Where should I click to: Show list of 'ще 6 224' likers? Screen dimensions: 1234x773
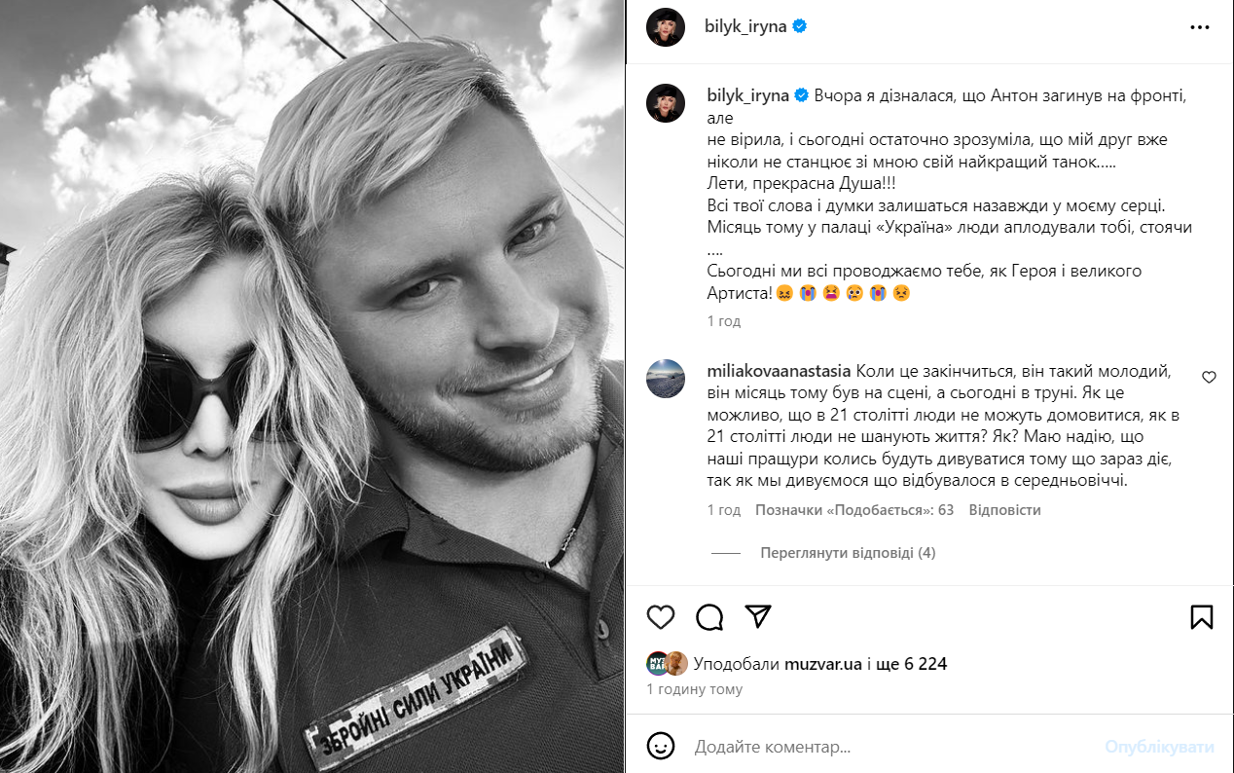pos(913,664)
